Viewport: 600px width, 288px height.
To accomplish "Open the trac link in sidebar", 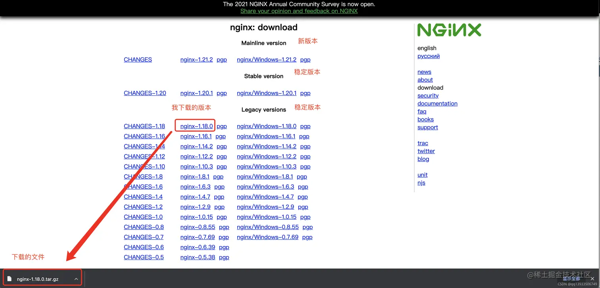I will coord(423,143).
